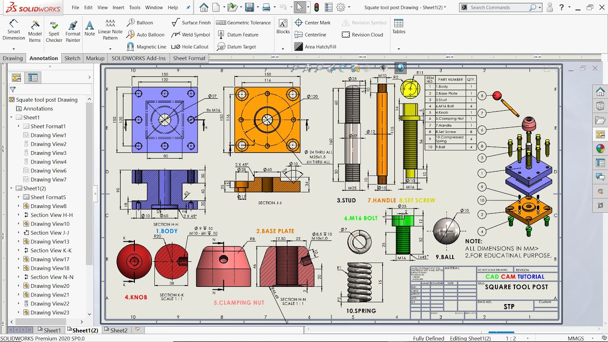Viewport: 608px width, 342px height.
Task: Add a Balloon annotation
Action: coord(140,22)
